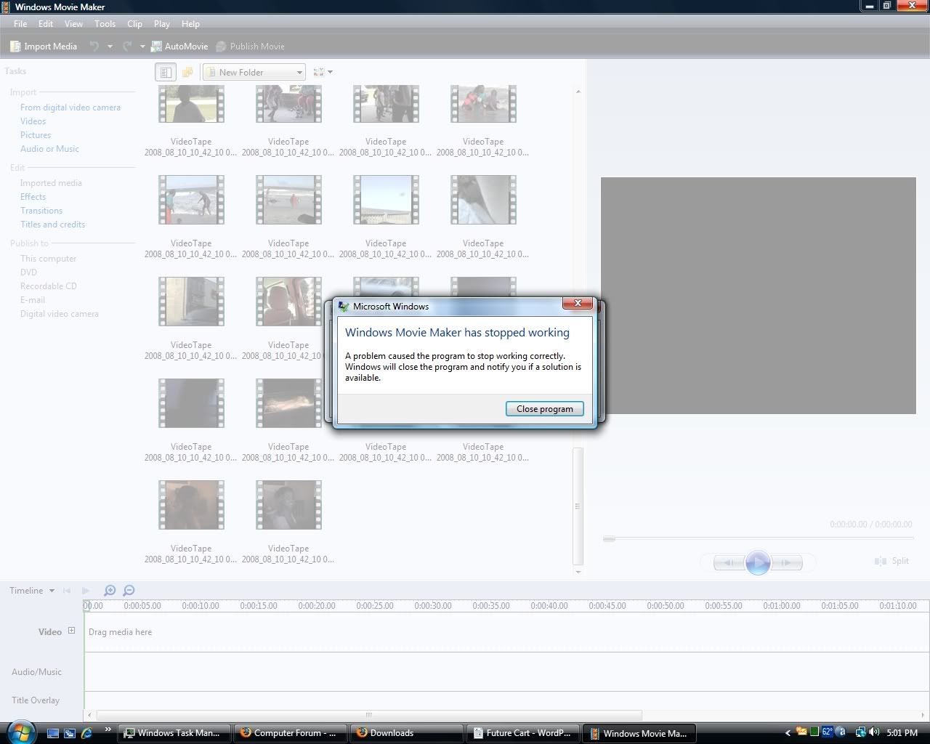Open the View menu
This screenshot has height=744, width=930.
(73, 24)
